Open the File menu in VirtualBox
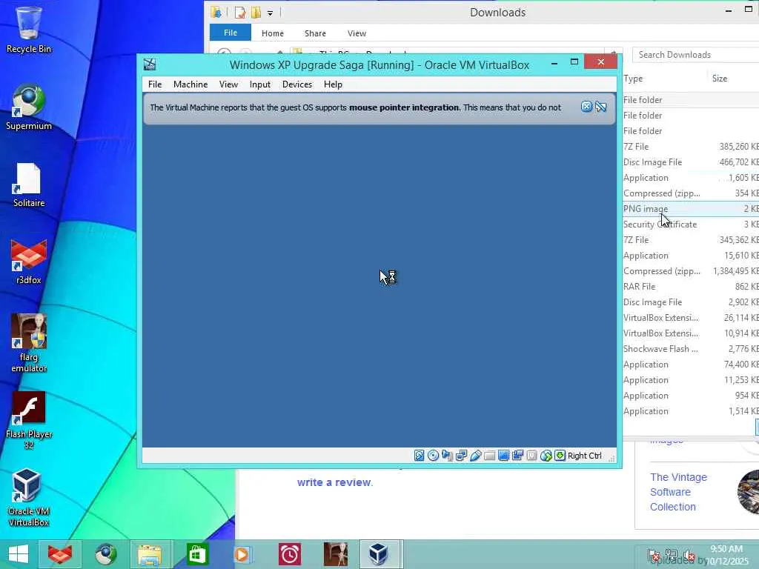The height and width of the screenshot is (569, 759). point(155,84)
